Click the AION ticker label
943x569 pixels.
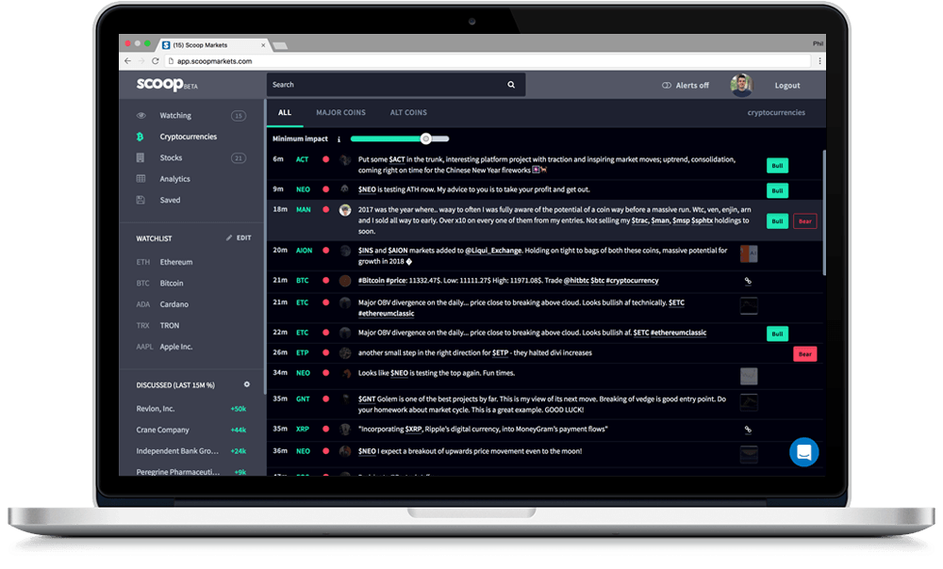(x=304, y=251)
